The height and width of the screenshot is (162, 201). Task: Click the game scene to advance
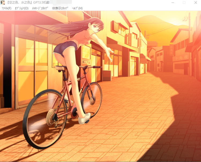[x=100, y=86]
